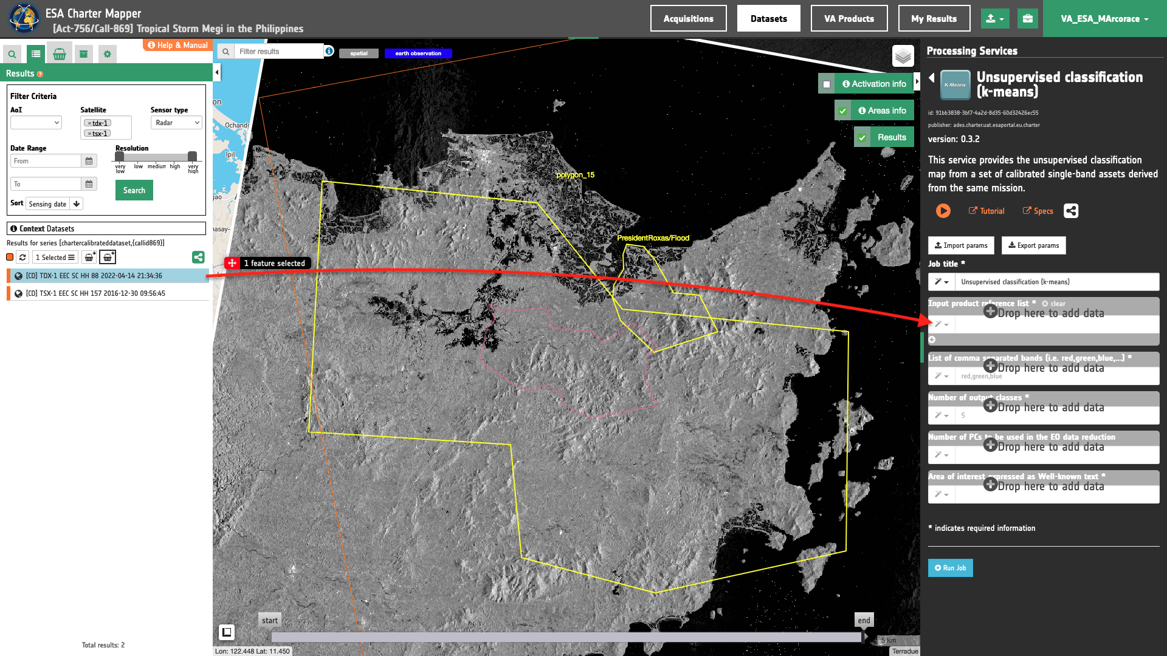
Task: Open the briefcase icon in top bar
Action: coord(1028,19)
